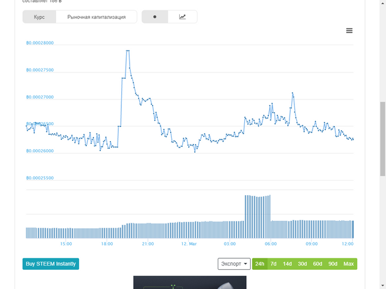This screenshot has height=289, width=386.
Task: Click Buy STEEM Instantly button
Action: [51, 264]
